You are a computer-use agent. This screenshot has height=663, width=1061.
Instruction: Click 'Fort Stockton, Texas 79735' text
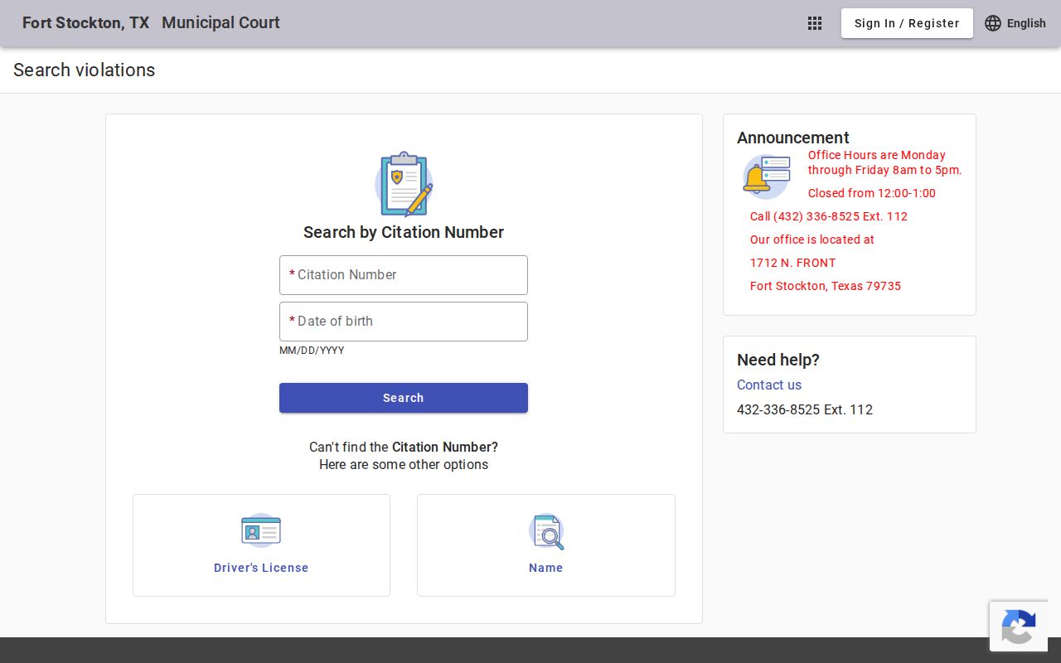(826, 286)
